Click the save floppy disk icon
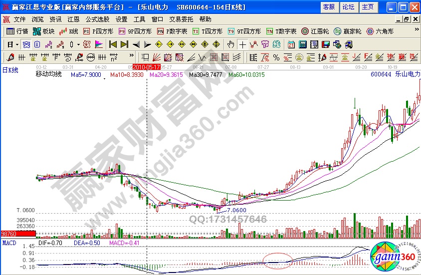Image resolution: width=421 pixels, height=275 pixels. [326, 44]
